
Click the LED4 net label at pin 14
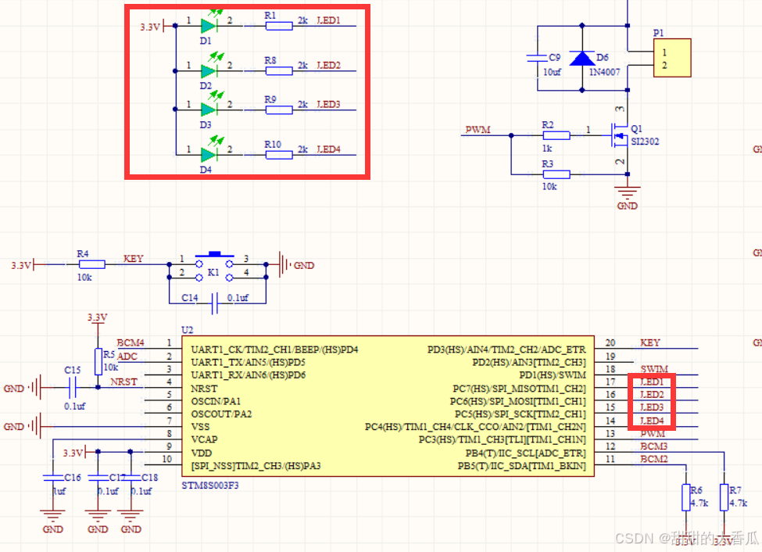tap(652, 420)
